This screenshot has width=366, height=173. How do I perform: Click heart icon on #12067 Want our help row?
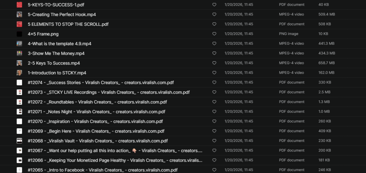[214, 150]
